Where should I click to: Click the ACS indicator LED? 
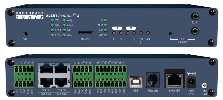tap(64, 35)
